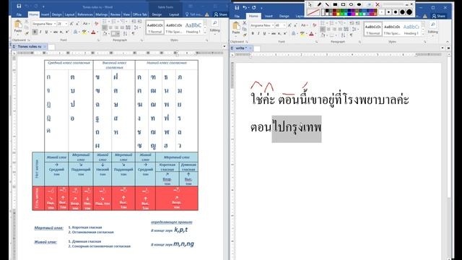Pick yellow swatch in drawing palette
Image resolution: width=462 pixels, height=260 pixels.
coord(339,14)
